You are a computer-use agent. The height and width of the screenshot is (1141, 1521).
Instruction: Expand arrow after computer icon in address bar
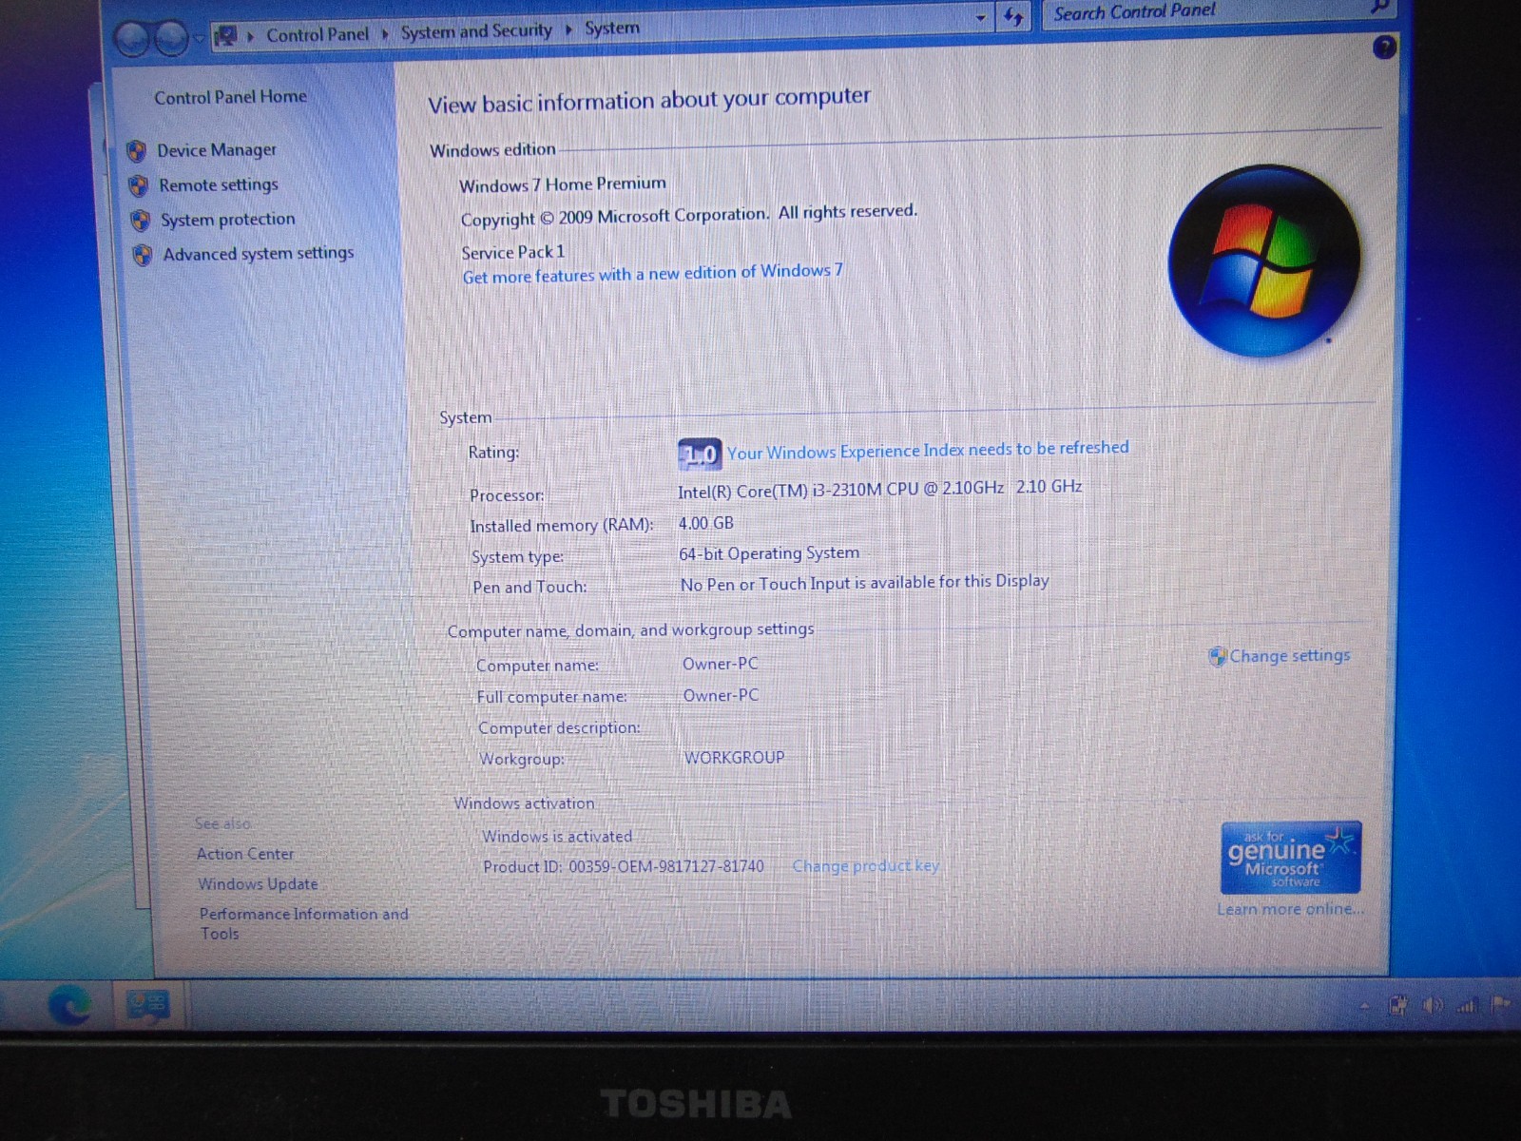pos(251,36)
